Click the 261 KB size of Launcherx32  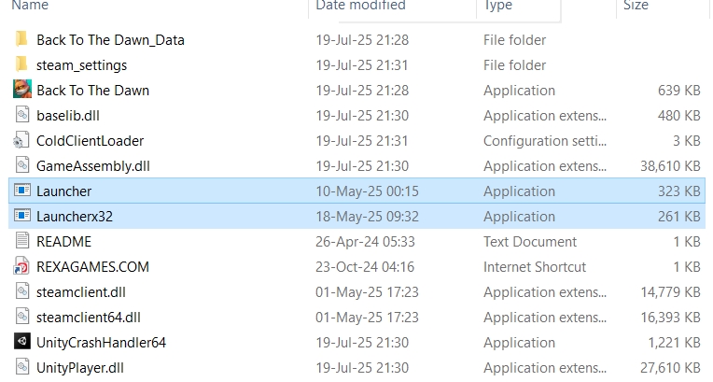point(678,217)
